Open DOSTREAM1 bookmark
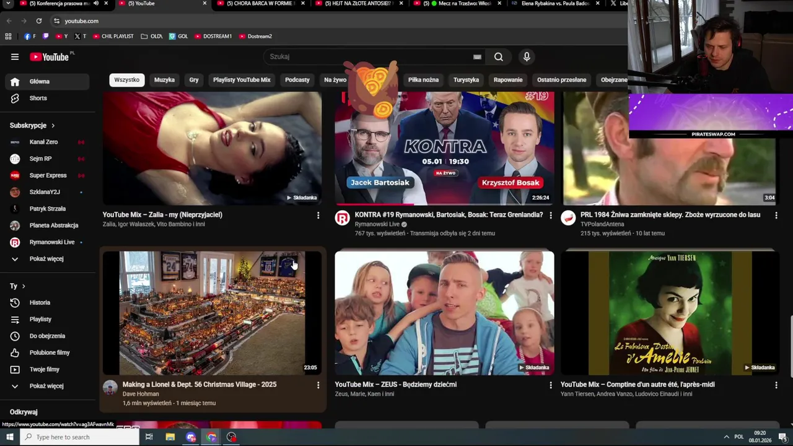The image size is (793, 446). point(213,37)
